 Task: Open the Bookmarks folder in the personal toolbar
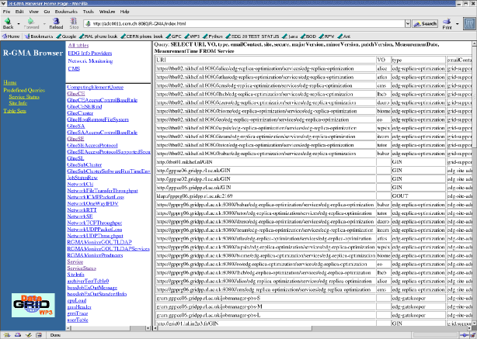(39, 36)
